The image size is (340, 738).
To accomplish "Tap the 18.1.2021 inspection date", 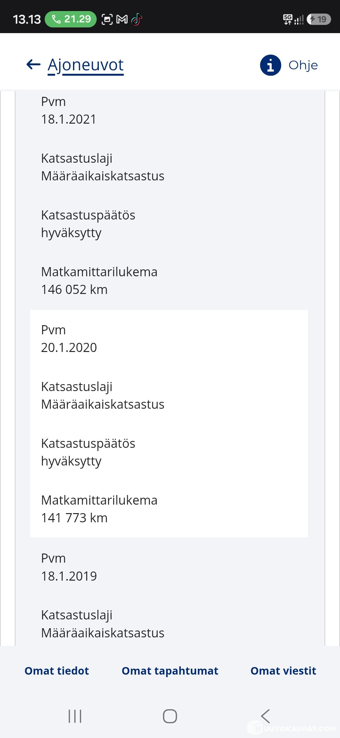I will [69, 119].
